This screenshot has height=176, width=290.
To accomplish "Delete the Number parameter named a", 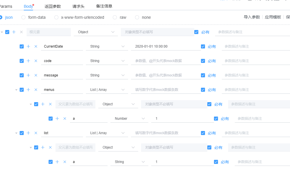I will click(x=65, y=118).
